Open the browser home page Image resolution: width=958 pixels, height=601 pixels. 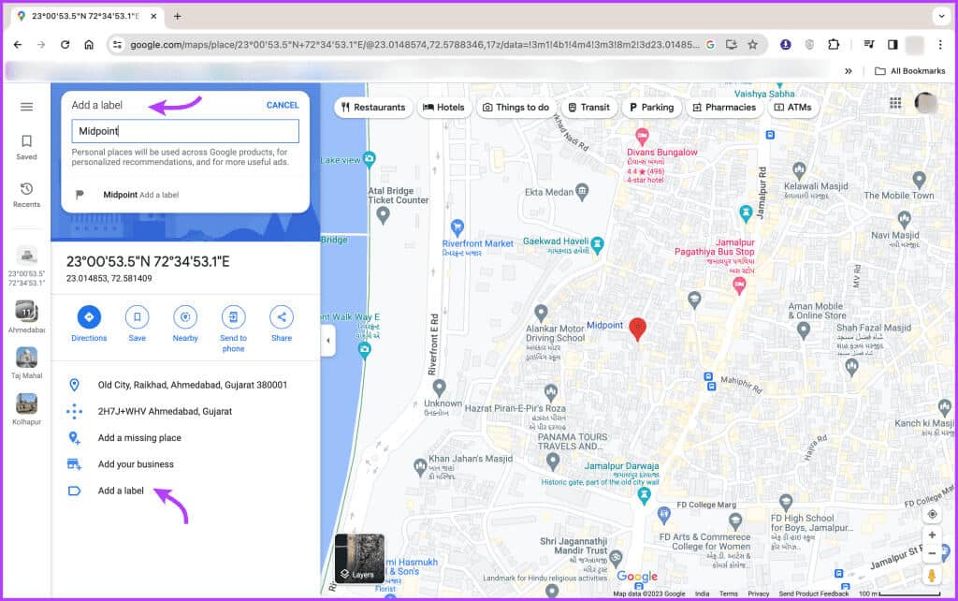pos(89,45)
